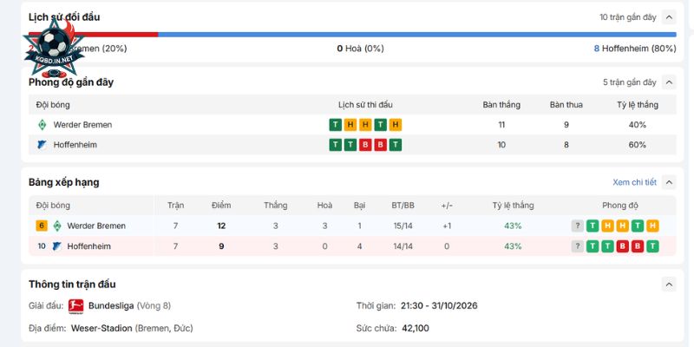Click Tỷ lệ thắng header in recent form table
694x347 pixels.
point(638,105)
